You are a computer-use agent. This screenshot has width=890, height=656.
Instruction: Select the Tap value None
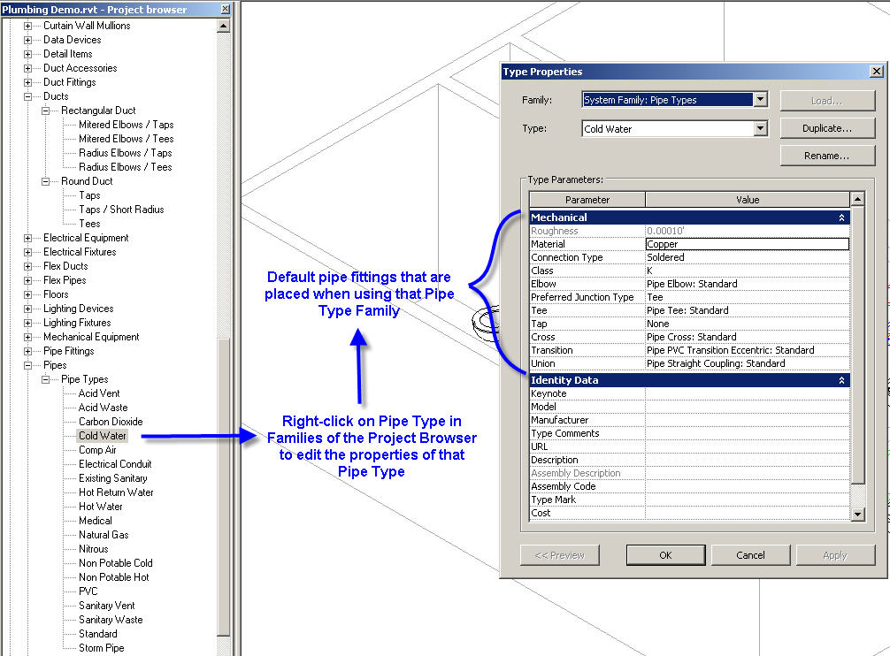pyautogui.click(x=748, y=324)
